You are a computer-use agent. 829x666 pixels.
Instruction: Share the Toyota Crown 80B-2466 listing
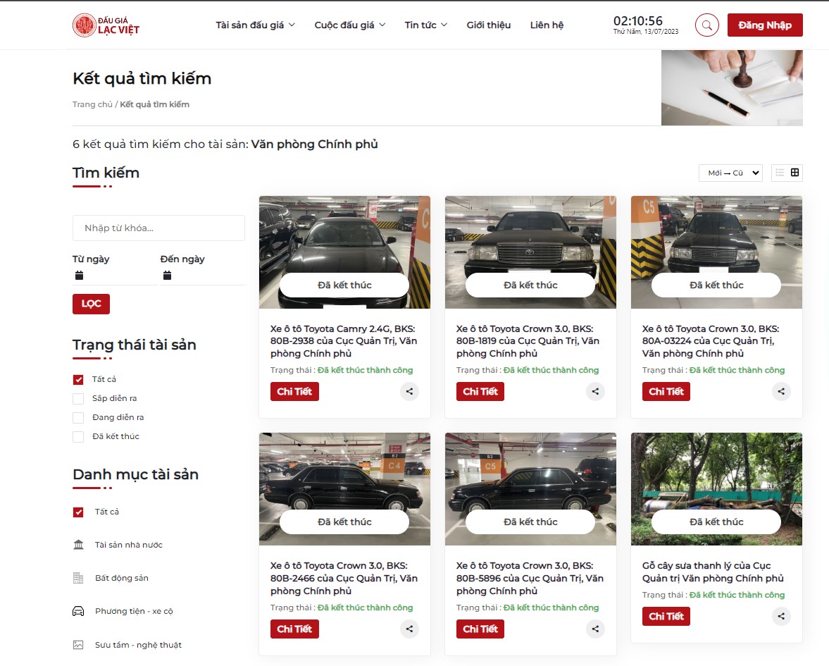[409, 629]
